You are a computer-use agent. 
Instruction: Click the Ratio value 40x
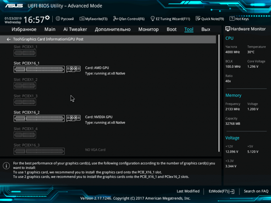coord(228,81)
